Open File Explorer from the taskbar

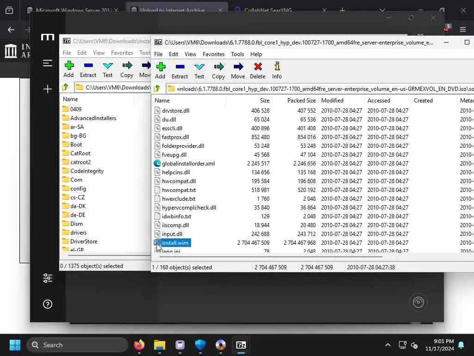(159, 345)
